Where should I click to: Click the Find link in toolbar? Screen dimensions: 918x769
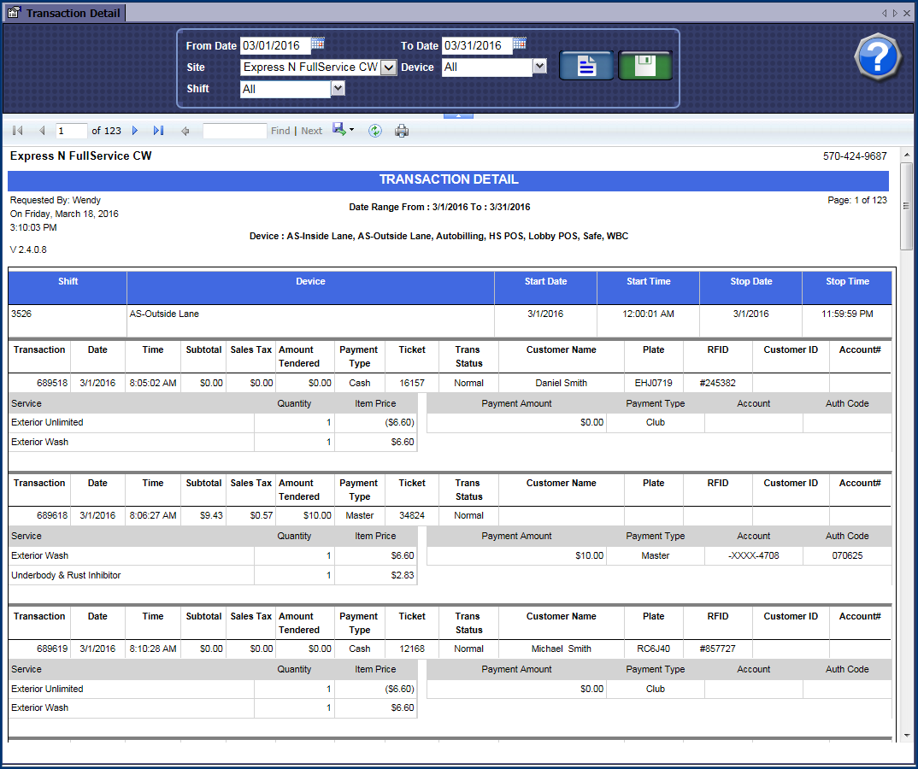point(280,131)
